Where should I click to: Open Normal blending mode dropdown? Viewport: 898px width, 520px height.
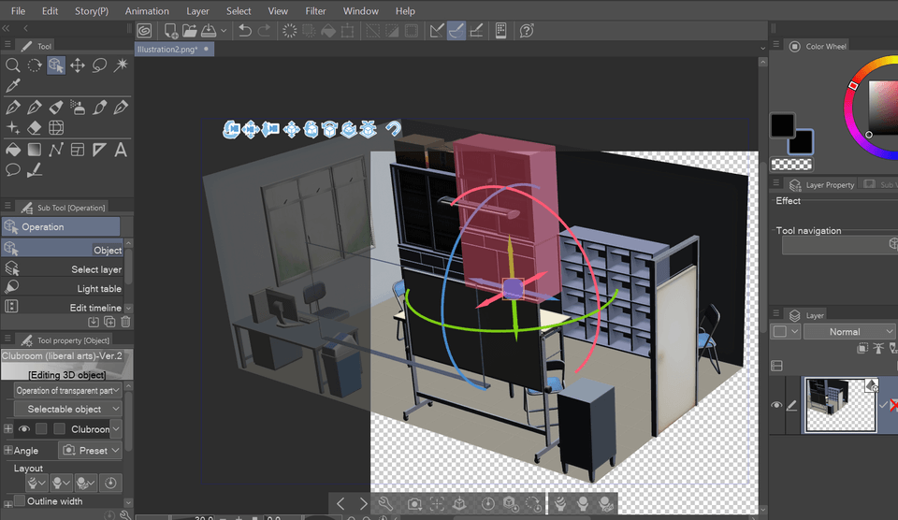coord(848,332)
